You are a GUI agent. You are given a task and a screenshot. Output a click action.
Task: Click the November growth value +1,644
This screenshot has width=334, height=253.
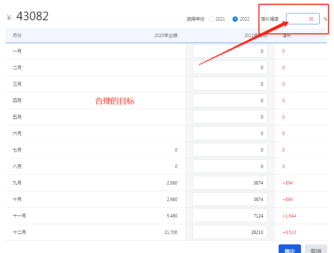tap(289, 216)
